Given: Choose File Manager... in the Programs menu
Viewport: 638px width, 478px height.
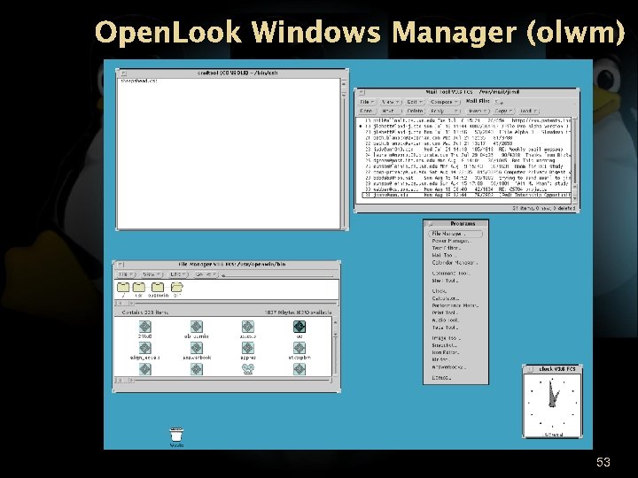Looking at the screenshot, I should click(455, 234).
